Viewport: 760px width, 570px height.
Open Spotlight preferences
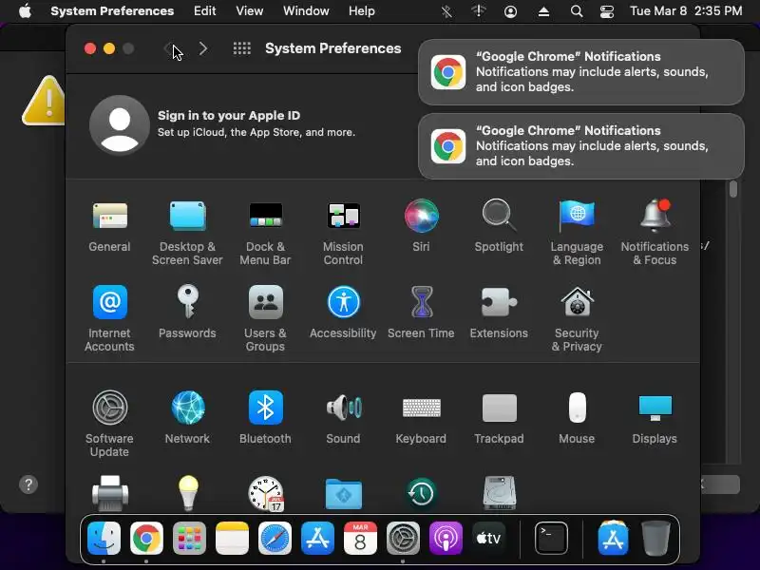pyautogui.click(x=499, y=226)
